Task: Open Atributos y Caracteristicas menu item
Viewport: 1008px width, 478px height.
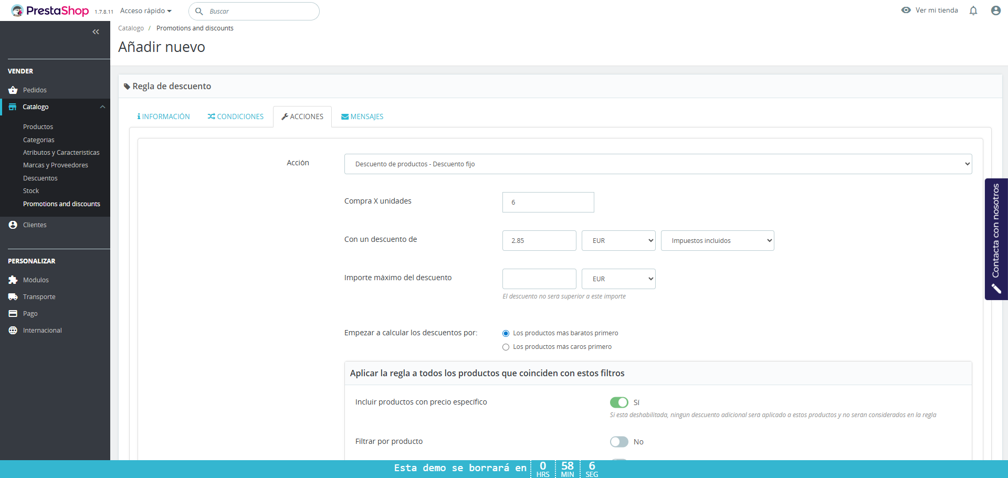Action: 61,153
